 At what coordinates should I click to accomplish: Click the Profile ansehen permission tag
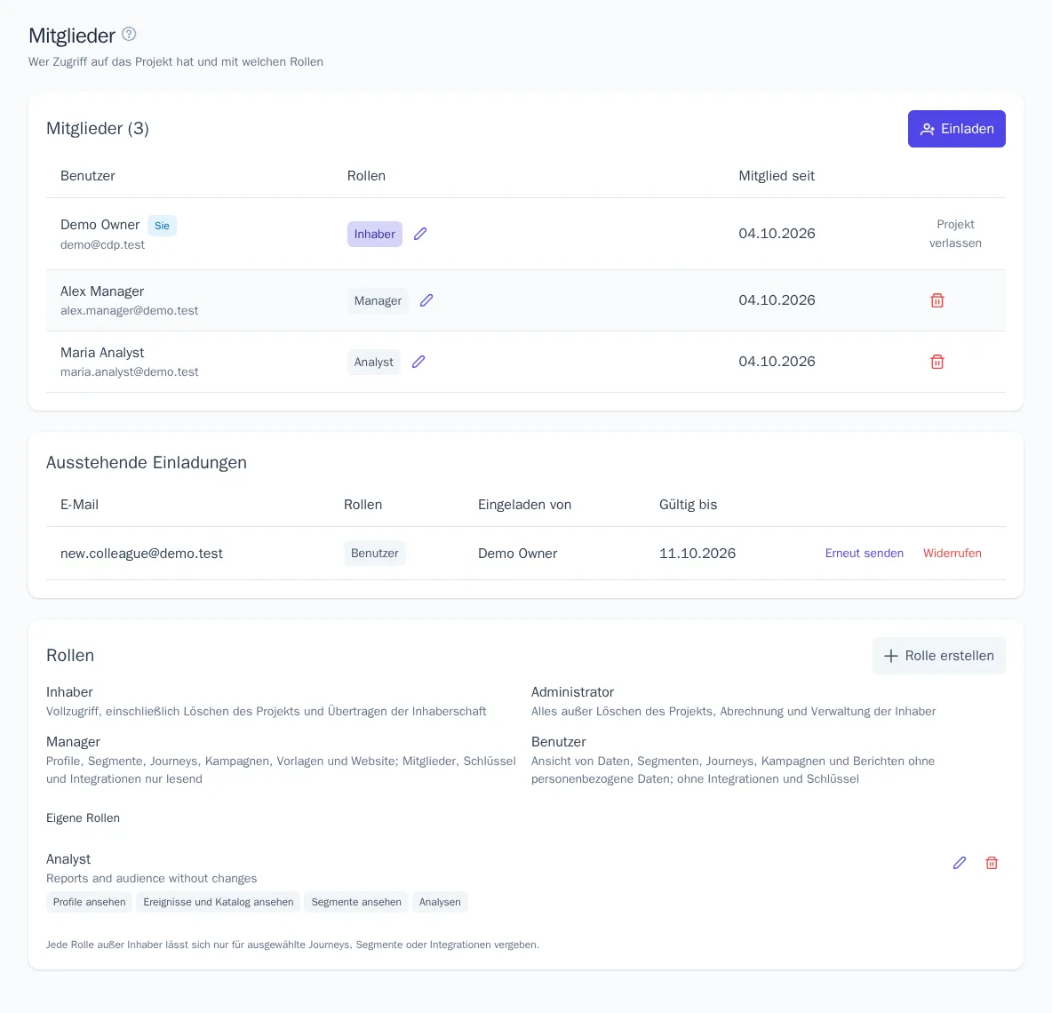[x=89, y=902]
